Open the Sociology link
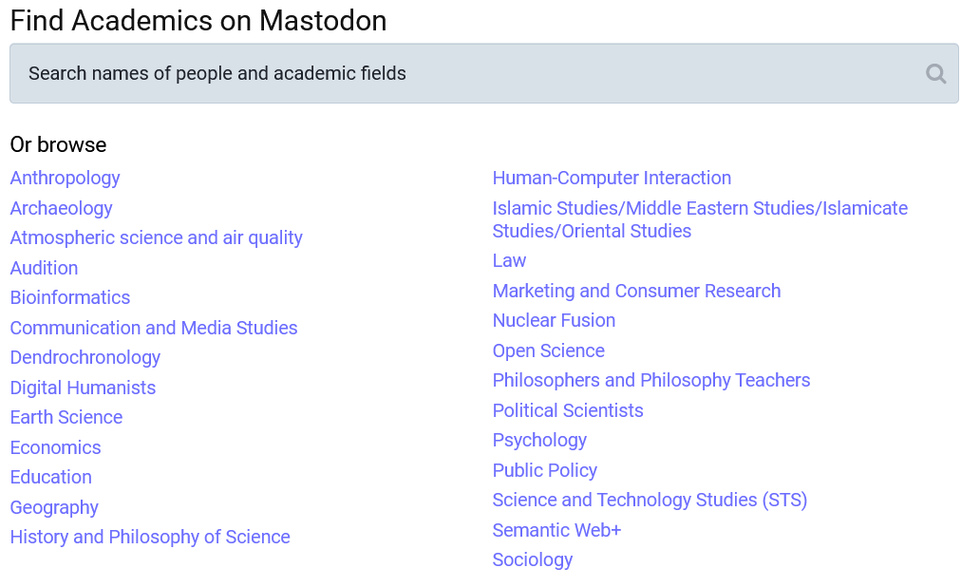The height and width of the screenshot is (587, 980). point(533,559)
